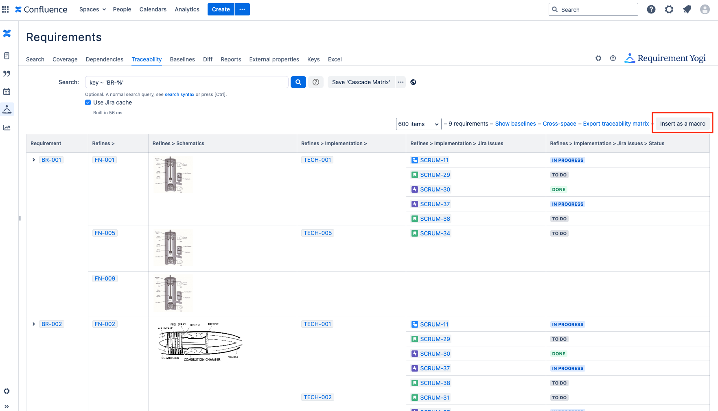Screen dimensions: 718x411
Task: Open the jet engine schematic thumbnail
Action: pyautogui.click(x=199, y=341)
